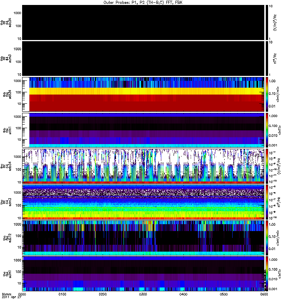
Task: Click the 0300 time axis label
Action: click(x=143, y=294)
